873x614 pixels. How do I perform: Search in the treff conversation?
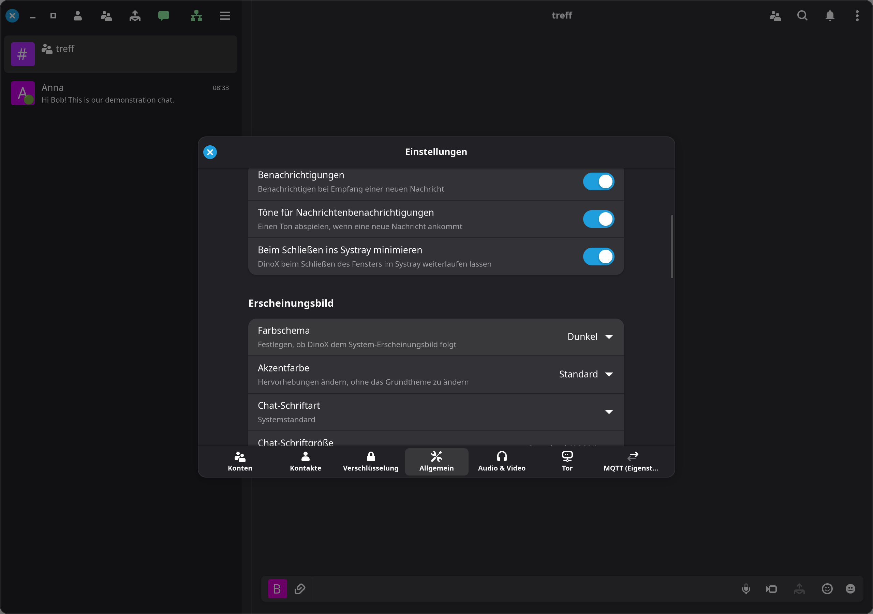click(802, 16)
